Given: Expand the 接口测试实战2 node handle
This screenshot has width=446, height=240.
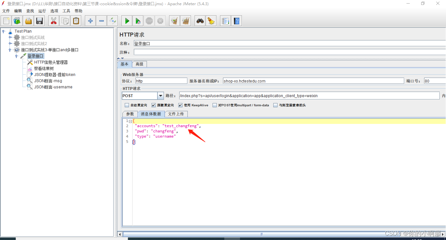Looking at the screenshot, I should pos(10,44).
